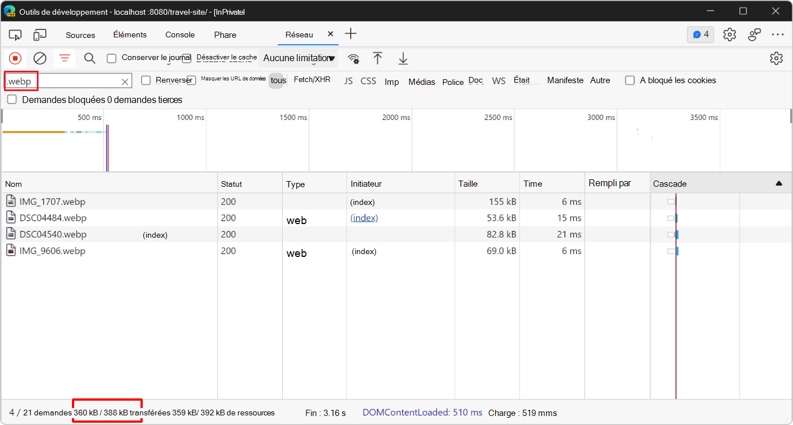Toggle the filter bar funnel icon

[65, 58]
